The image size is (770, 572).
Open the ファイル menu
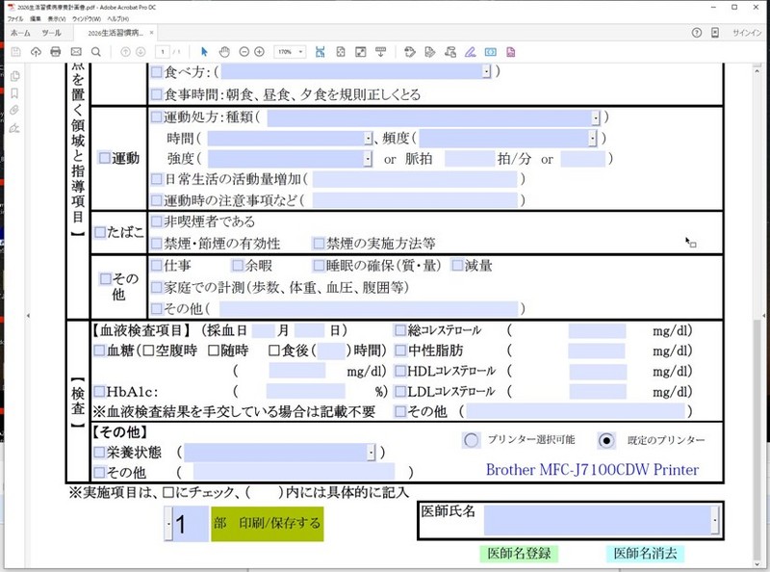point(15,18)
